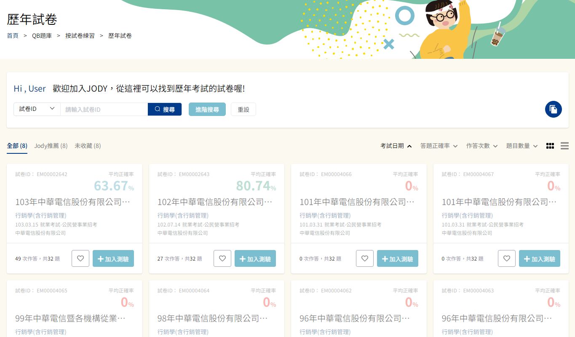Screen dimensions: 575x337
Task: Open QB題庫 breadcrumb link
Action: [42, 36]
